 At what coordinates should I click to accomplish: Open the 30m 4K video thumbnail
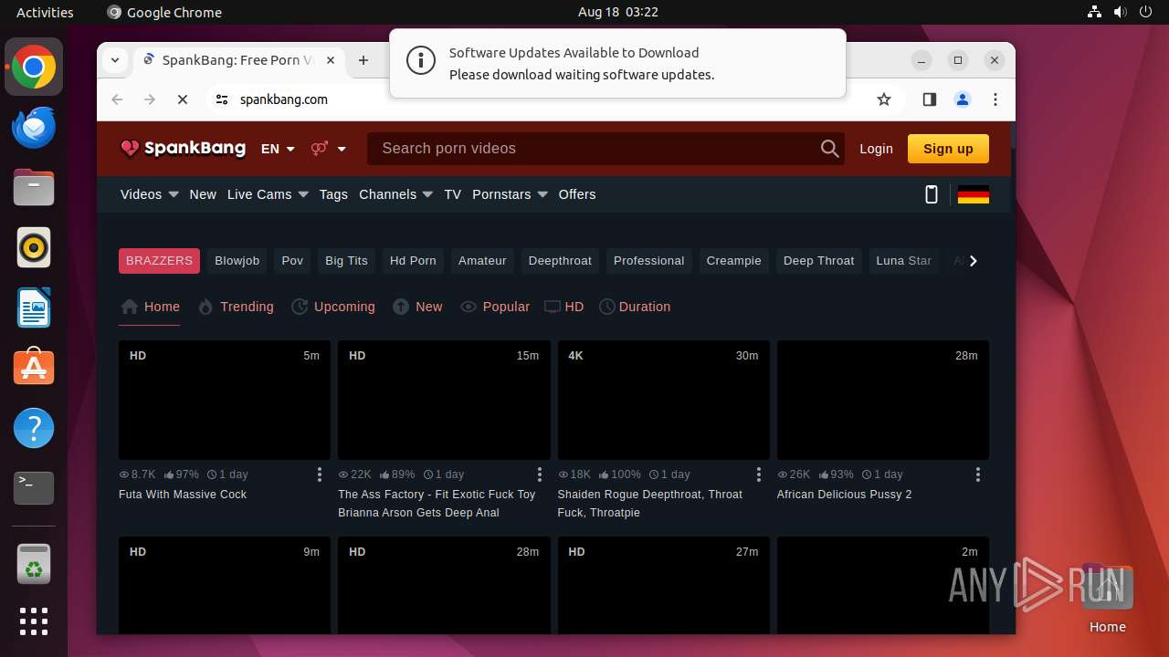pos(664,401)
